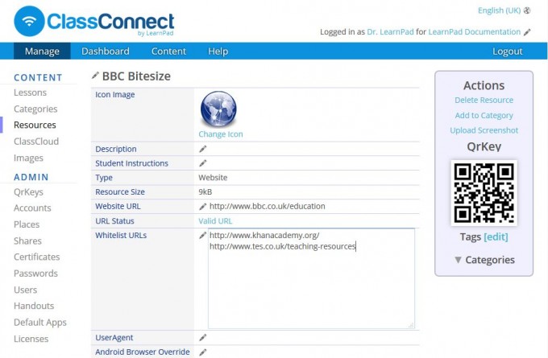Open Images in the sidebar
Image resolution: width=548 pixels, height=358 pixels.
tap(29, 158)
